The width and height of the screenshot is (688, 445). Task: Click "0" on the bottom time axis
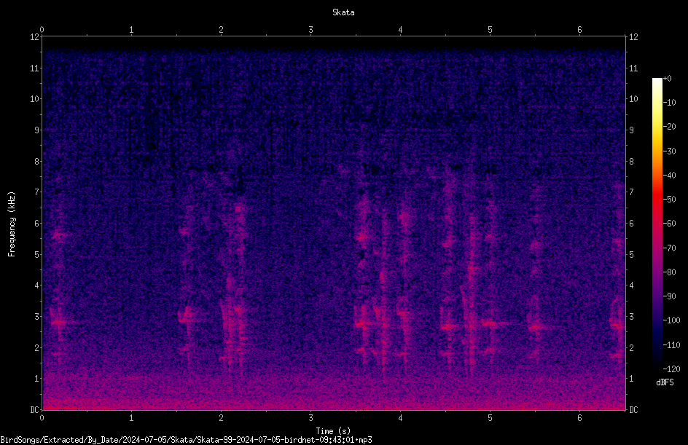42,418
